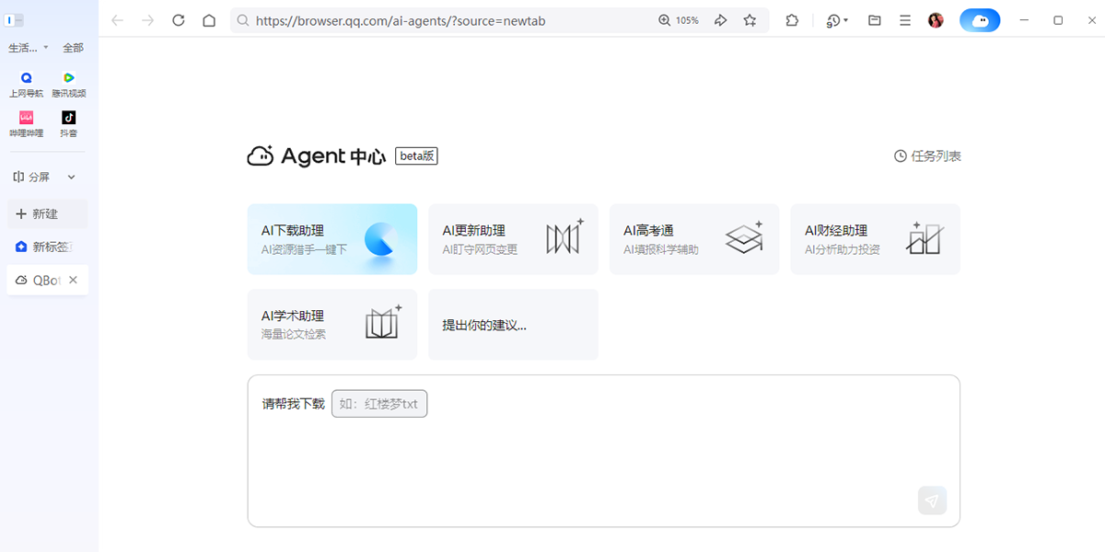The height and width of the screenshot is (552, 1105).
Task: Open 任务列表 task list
Action: [x=928, y=156]
